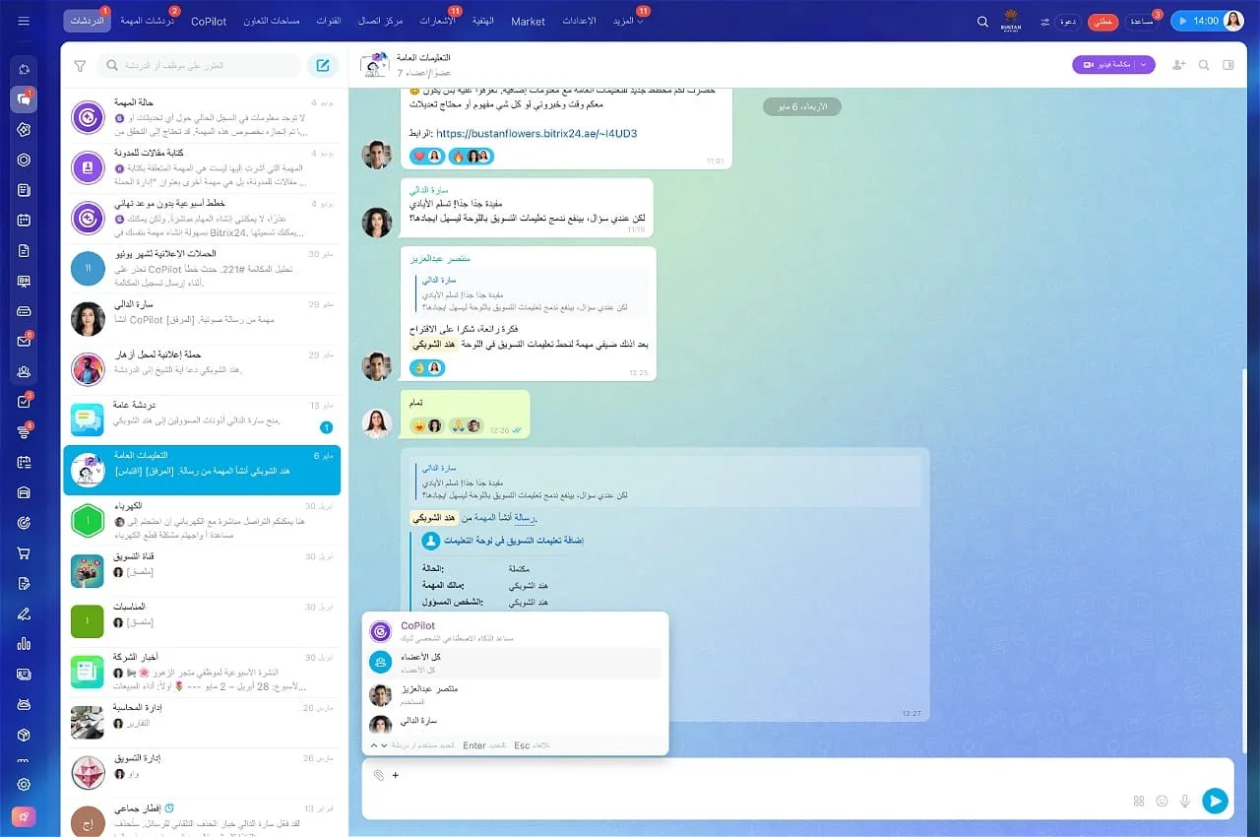Open the رسالة link in task message
The image size is (1260, 837).
click(x=525, y=518)
